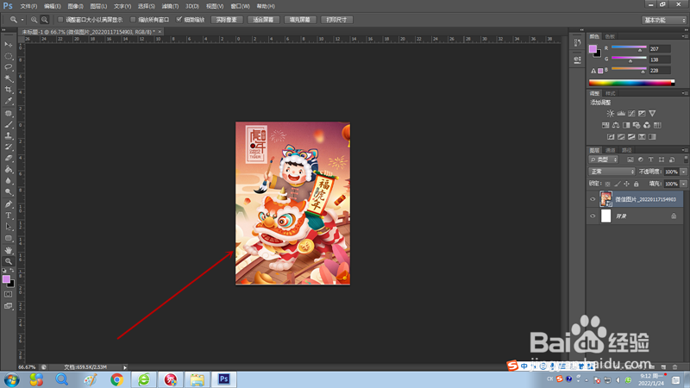
Task: Open layer filter 类型 dropdown
Action: [x=604, y=160]
